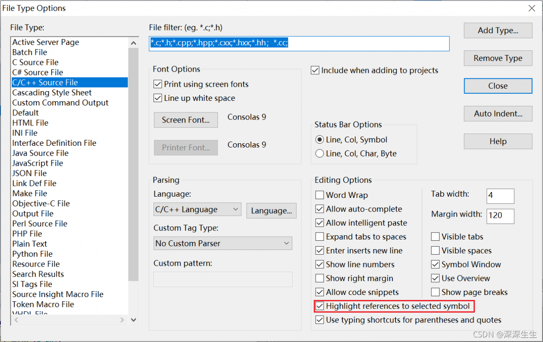543x342 pixels.
Task: Select C# Source File entry
Action: (38, 72)
